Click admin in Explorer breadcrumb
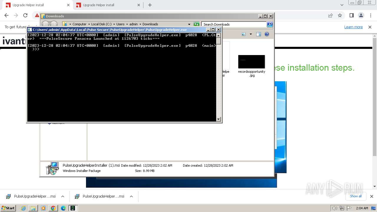The image size is (377, 212). (133, 24)
